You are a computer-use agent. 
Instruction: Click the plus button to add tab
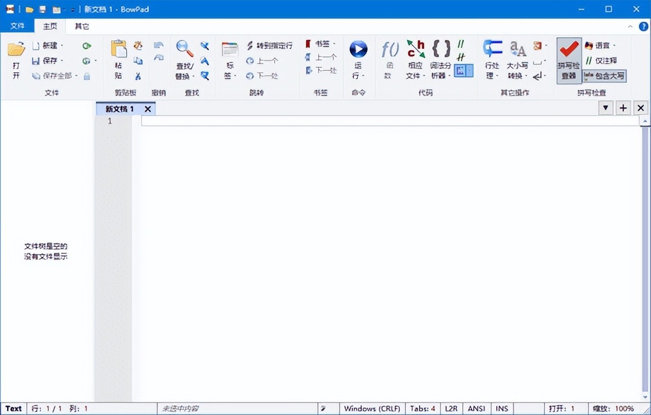click(x=623, y=108)
